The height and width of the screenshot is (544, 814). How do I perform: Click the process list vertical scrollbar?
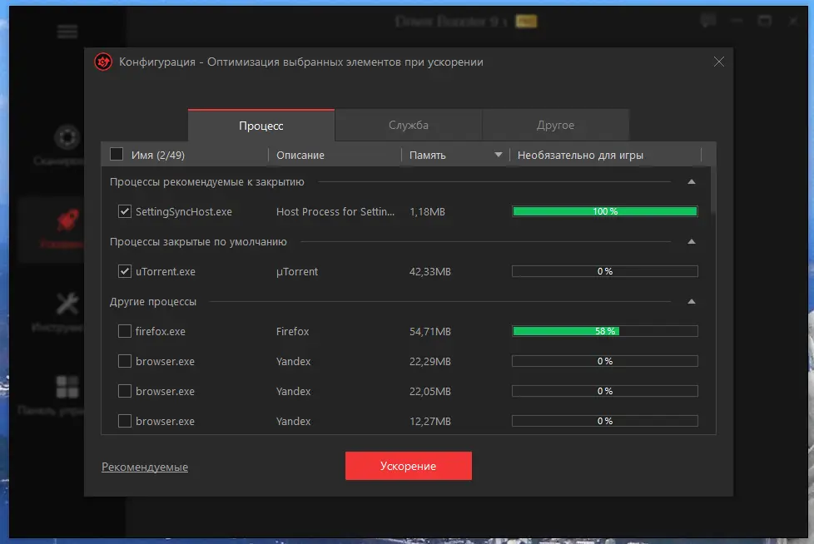tap(713, 190)
